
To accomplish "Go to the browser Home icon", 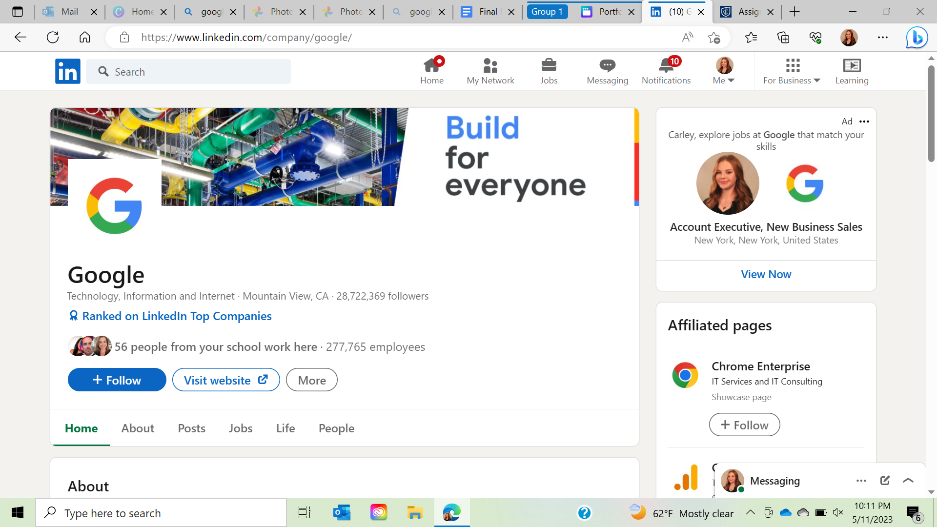I will [x=85, y=37].
